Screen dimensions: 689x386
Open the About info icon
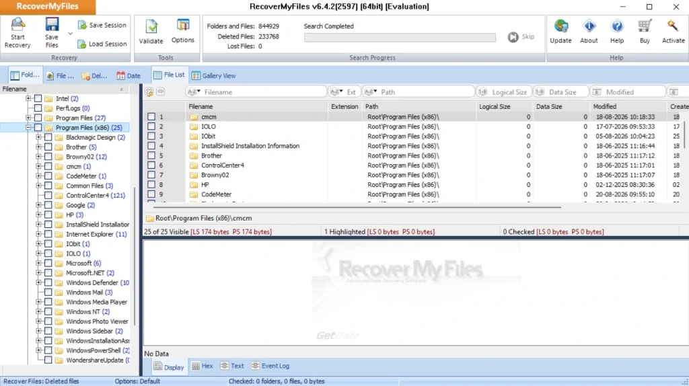click(589, 26)
